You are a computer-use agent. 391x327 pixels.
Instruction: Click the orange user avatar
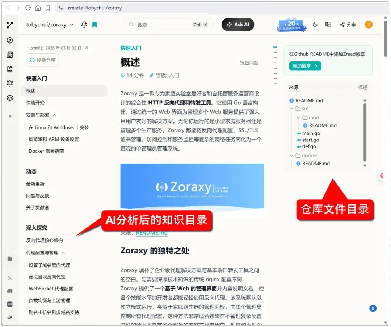point(369,24)
